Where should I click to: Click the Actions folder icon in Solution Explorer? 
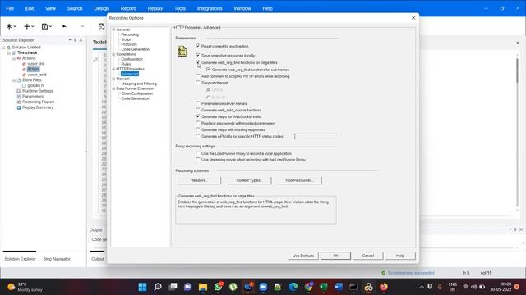click(19, 58)
